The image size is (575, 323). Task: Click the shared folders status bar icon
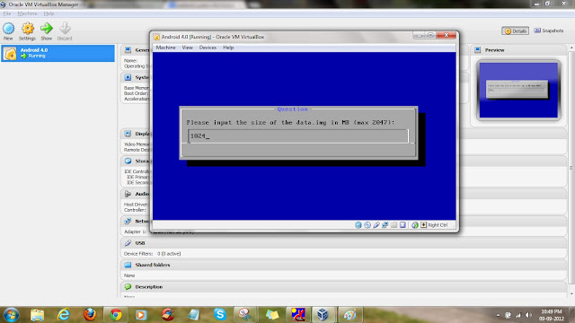[x=394, y=225]
